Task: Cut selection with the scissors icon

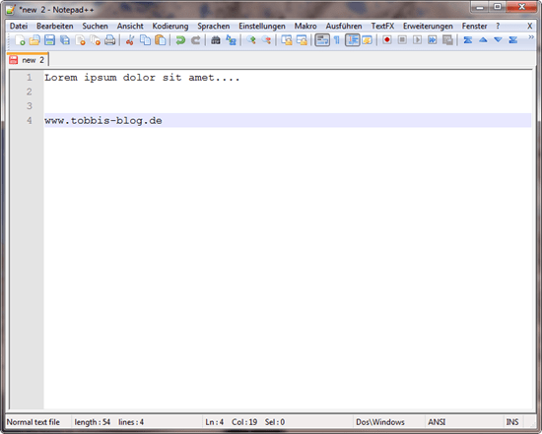Action: pos(130,40)
